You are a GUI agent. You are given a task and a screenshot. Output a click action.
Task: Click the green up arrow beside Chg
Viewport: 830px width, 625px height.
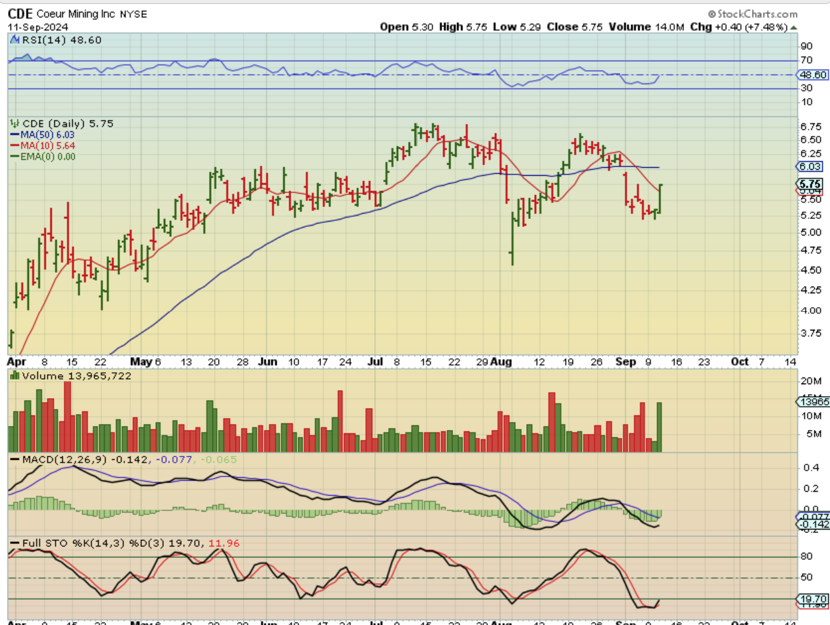click(794, 27)
